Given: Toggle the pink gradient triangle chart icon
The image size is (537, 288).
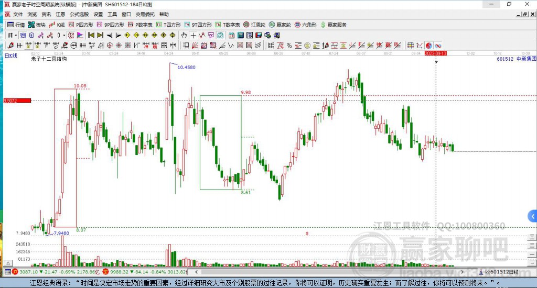Looking at the screenshot, I should coord(80,35).
